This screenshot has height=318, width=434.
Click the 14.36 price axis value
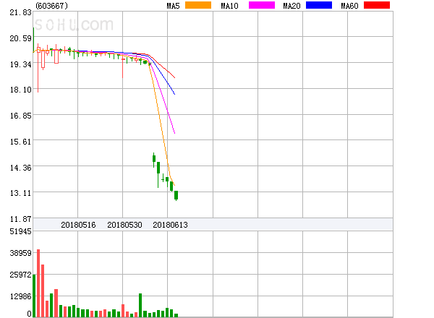click(20, 168)
